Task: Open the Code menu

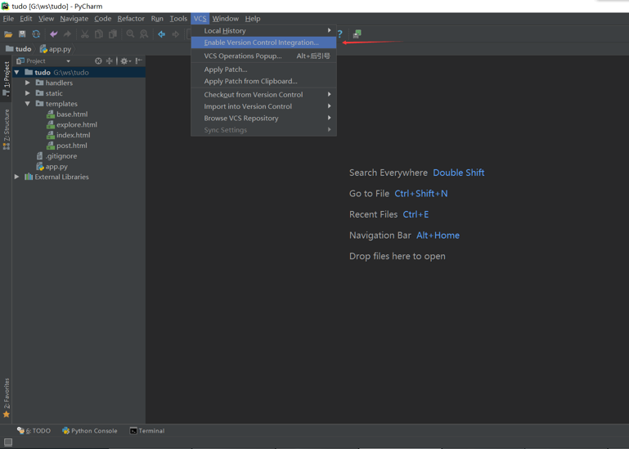Action: (x=103, y=19)
